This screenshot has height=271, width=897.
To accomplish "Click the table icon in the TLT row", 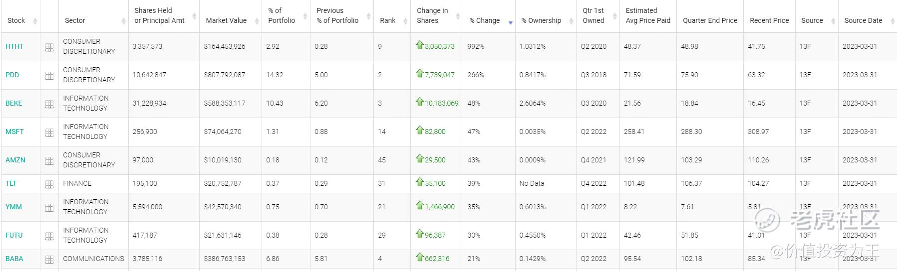I will [49, 184].
